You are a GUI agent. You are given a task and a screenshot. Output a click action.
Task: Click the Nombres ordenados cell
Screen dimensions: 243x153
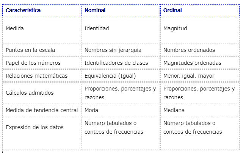(189, 50)
